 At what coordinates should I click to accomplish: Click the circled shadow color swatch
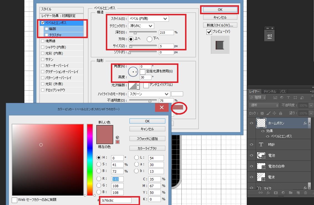point(178,107)
